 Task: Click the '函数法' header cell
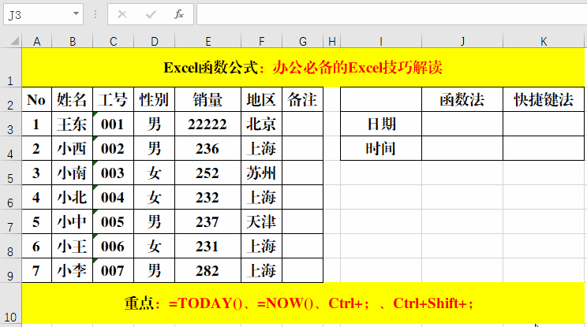(462, 100)
